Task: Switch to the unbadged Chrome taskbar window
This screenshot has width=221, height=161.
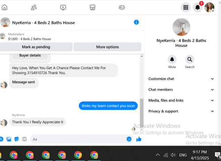Action: 78,155
